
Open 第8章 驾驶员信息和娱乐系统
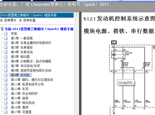tap(31, 70)
